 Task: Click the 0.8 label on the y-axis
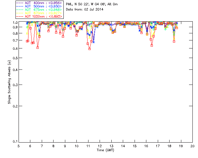click(15, 33)
